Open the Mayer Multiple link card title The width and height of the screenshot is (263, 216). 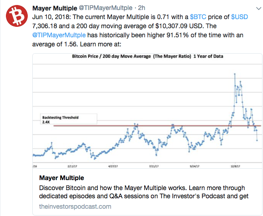61,178
